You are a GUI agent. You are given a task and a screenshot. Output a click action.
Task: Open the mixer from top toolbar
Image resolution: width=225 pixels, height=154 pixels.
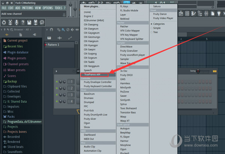point(206,14)
